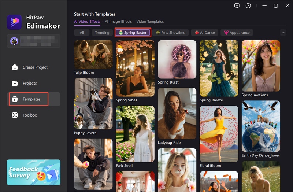Click the Floral Bloom label text
This screenshot has height=192, width=293.
click(x=210, y=166)
